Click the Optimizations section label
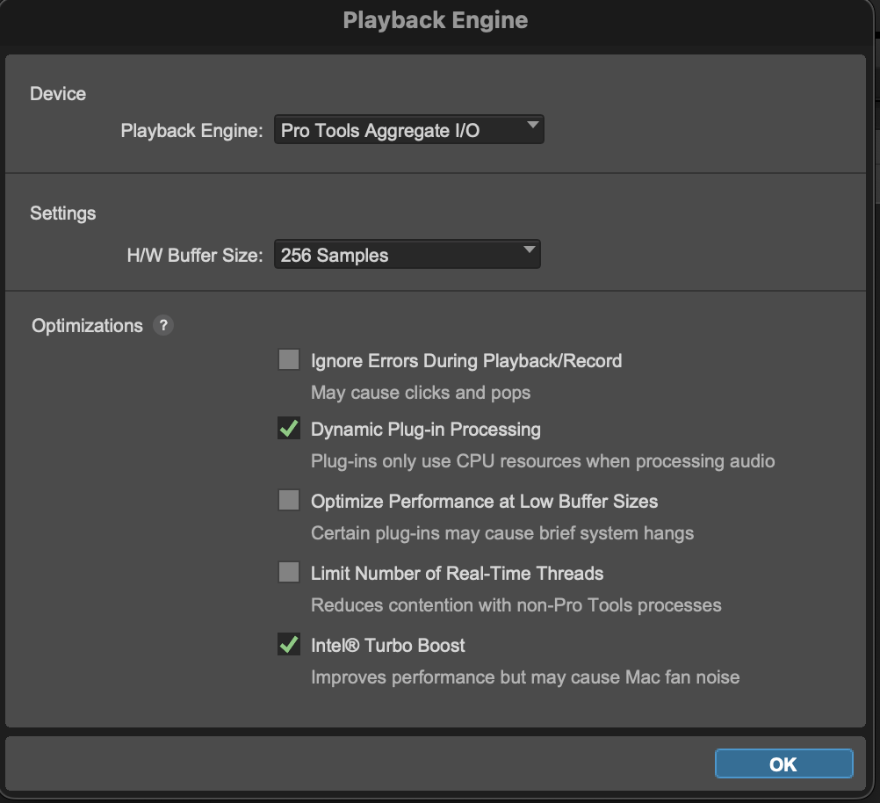880x803 pixels. pos(87,326)
